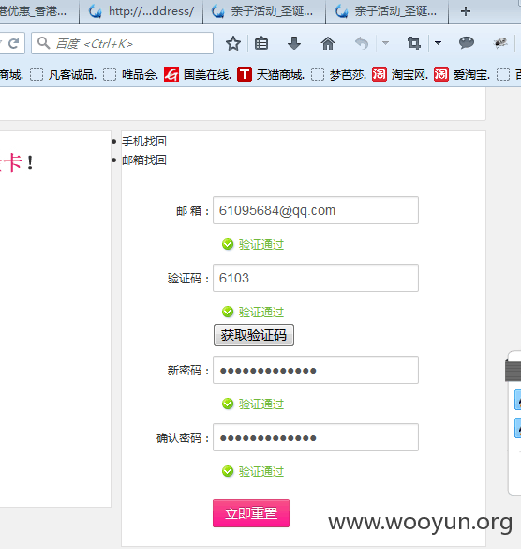Screen dimensions: 521x549
Task: Switch to the http://...ddress/ tab
Action: coord(141,11)
